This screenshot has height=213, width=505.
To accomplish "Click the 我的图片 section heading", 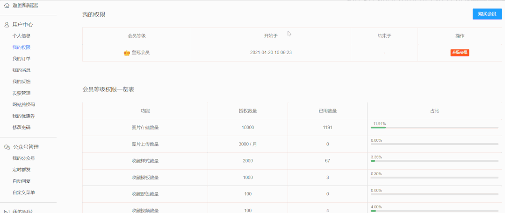I will point(22,211).
